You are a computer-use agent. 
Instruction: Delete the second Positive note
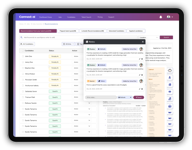coord(142,75)
